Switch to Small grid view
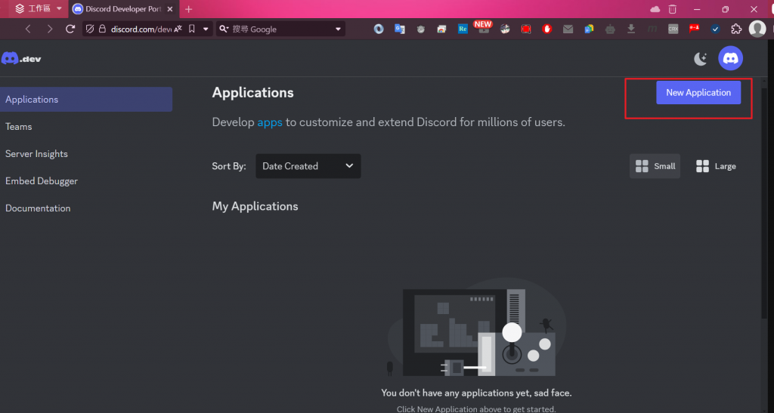The height and width of the screenshot is (413, 774). click(655, 166)
